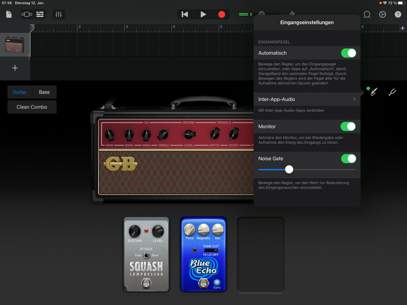Screen dimensions: 407x305
Task: Turn off the Noise Gate switch
Action: 348,159
